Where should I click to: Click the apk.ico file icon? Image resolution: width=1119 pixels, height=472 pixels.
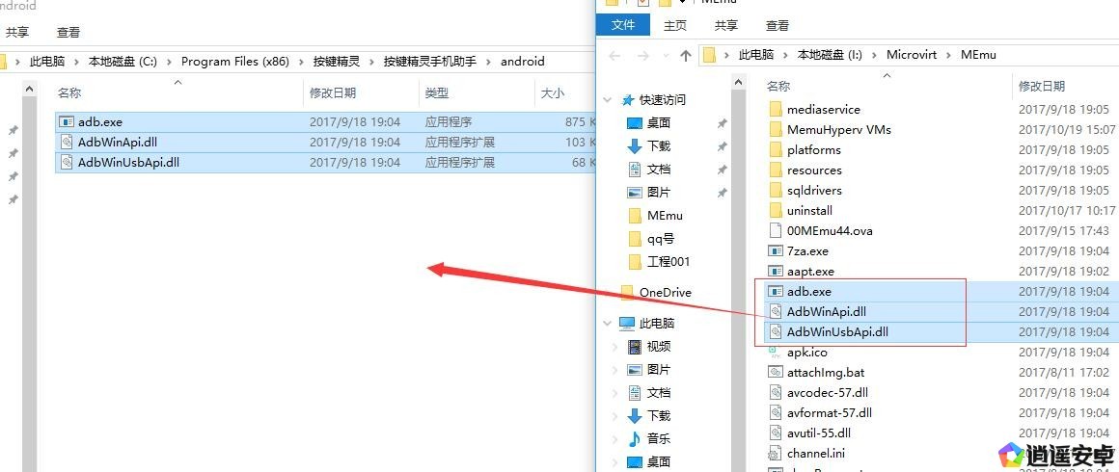click(x=775, y=353)
